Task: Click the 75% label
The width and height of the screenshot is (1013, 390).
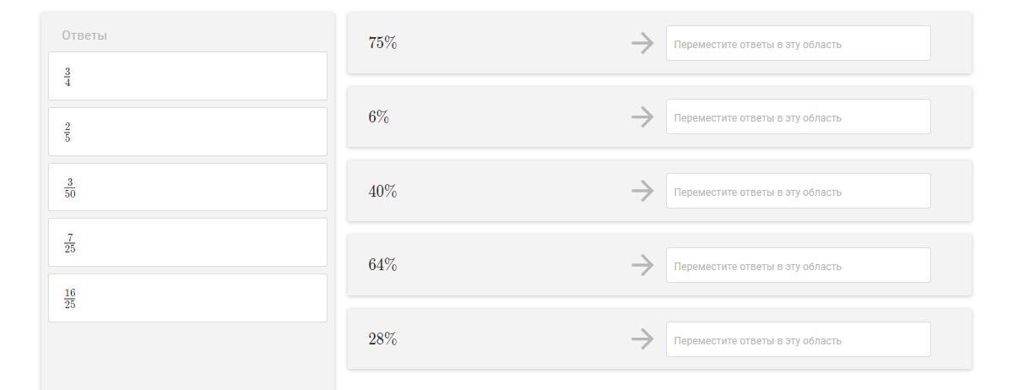Action: click(x=382, y=43)
